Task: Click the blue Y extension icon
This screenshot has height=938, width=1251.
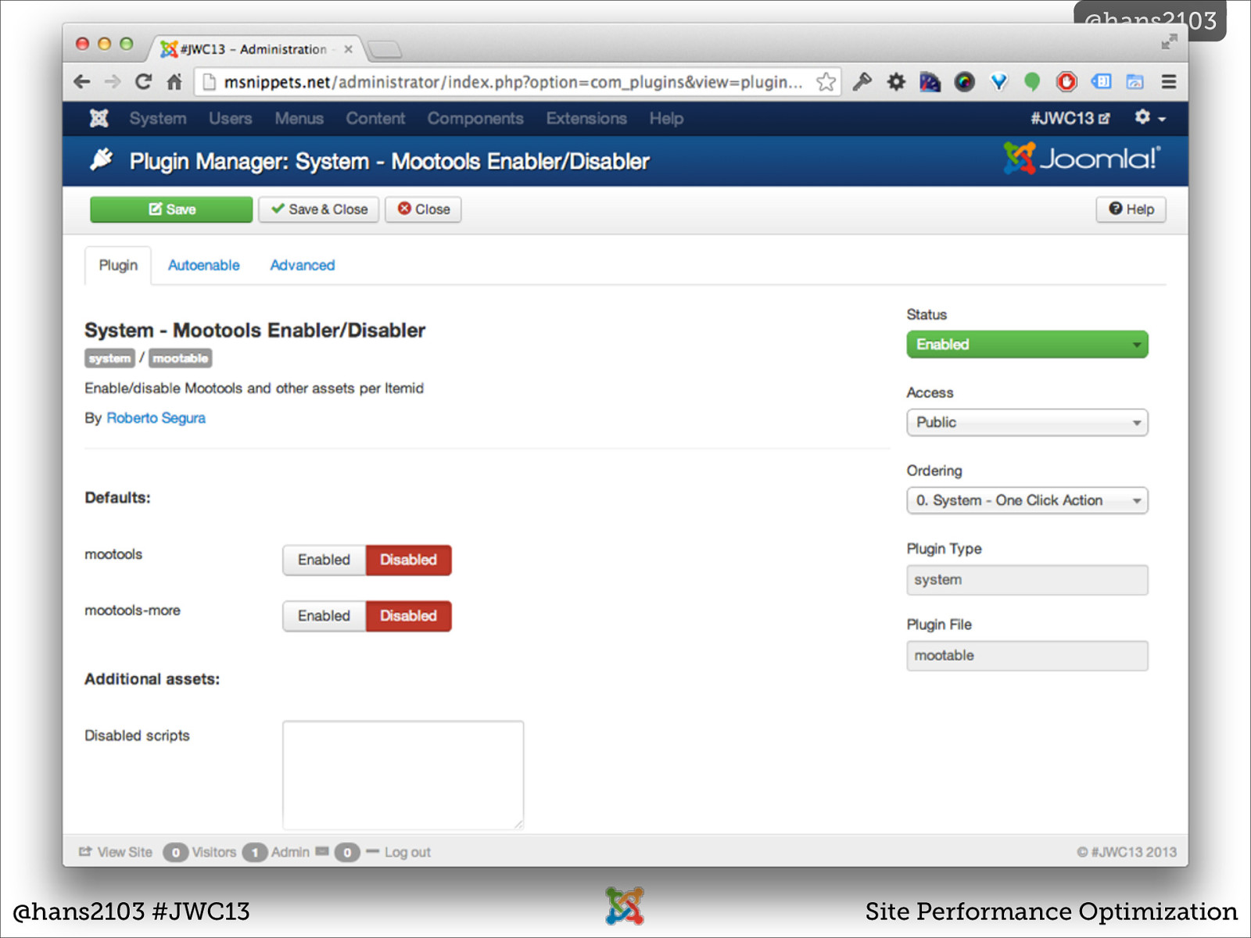Action: (x=998, y=81)
